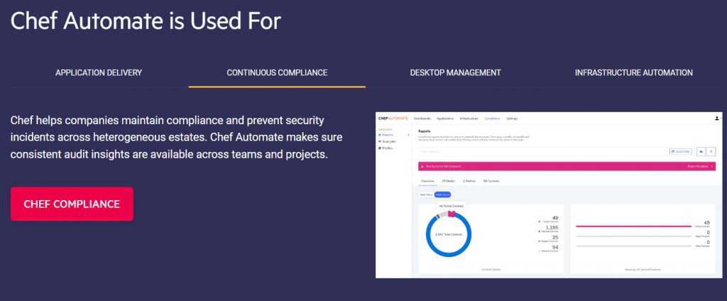The image size is (727, 301).
Task: Open the Infrastructure Automation tab
Action: 633,72
